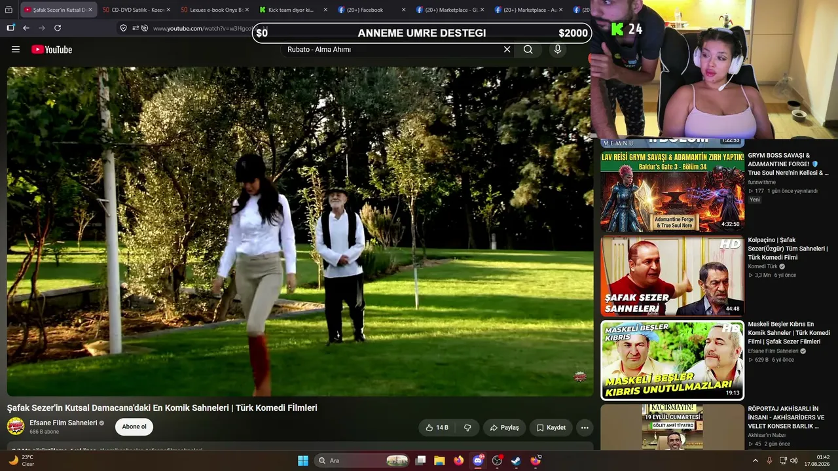Image resolution: width=838 pixels, height=471 pixels.
Task: Open Kolpaçino Şafak Sezer video title
Action: (788, 249)
